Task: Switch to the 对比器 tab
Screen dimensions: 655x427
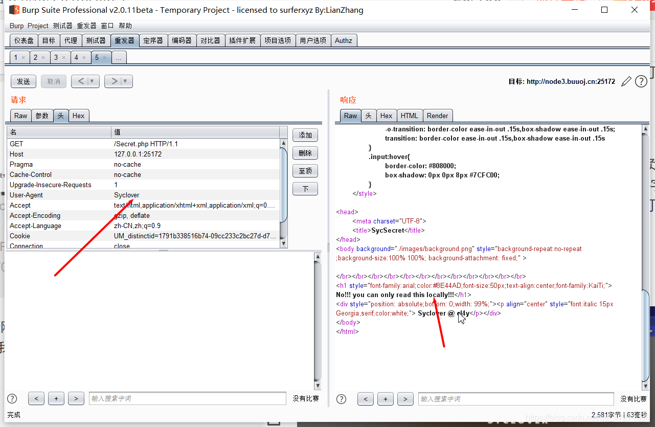Action: point(210,40)
